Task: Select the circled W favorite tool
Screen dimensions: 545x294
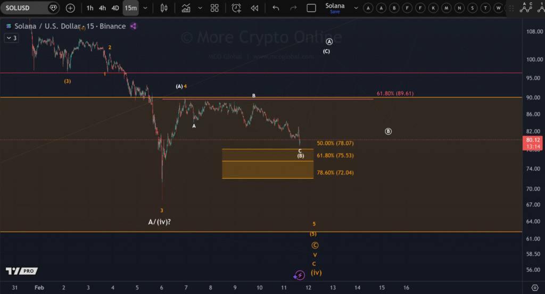Action: tap(498, 8)
